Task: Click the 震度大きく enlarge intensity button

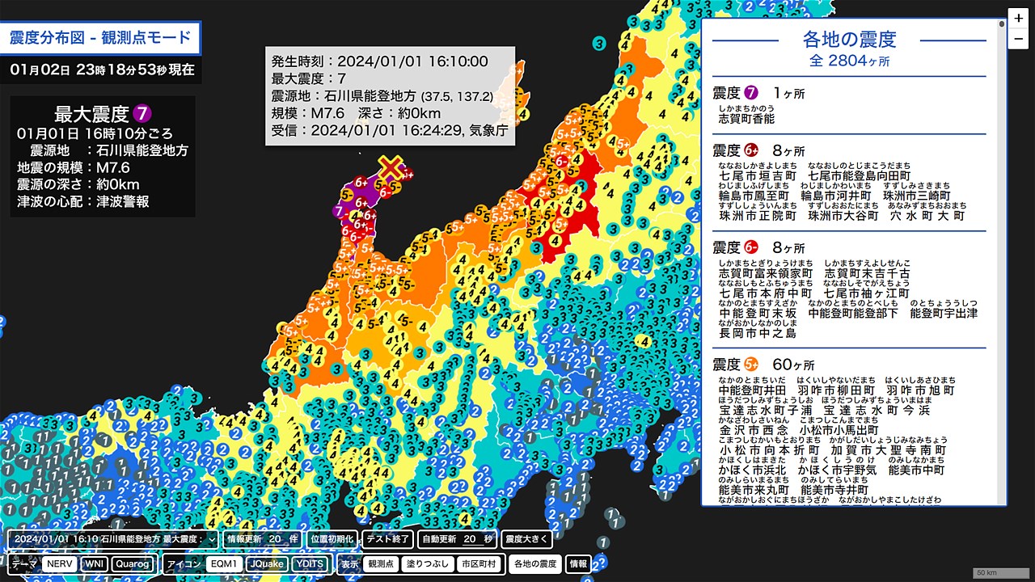Action: tap(526, 539)
